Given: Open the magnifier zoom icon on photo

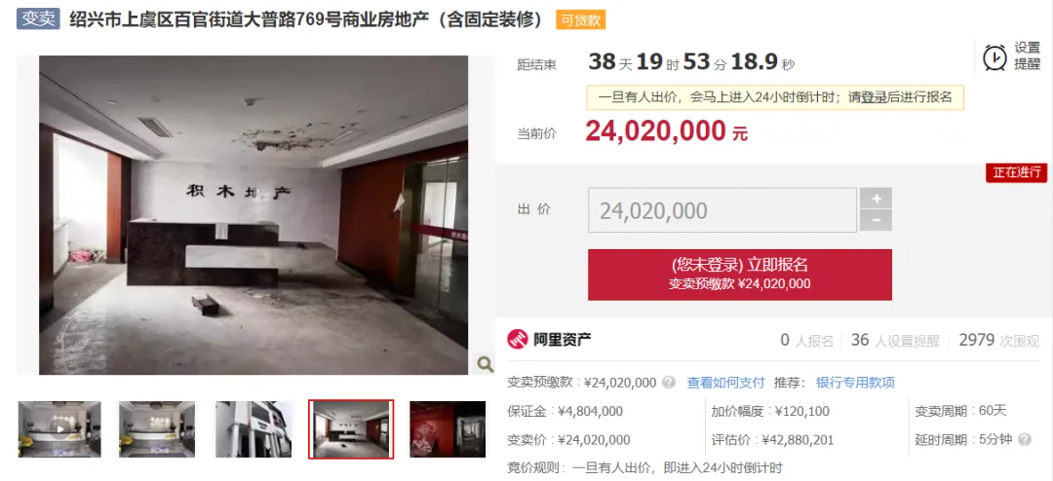Looking at the screenshot, I should click(x=485, y=363).
